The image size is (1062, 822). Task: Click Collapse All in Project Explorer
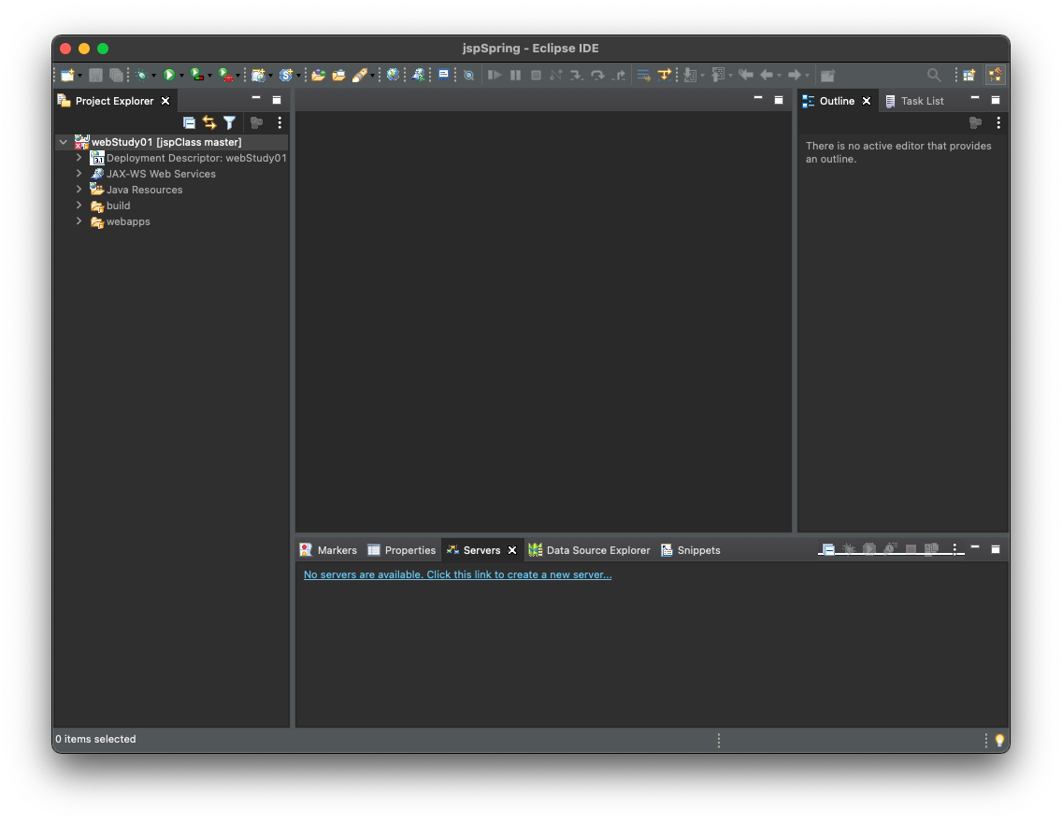click(x=189, y=122)
